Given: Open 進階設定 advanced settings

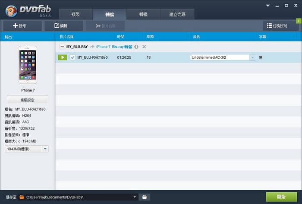Looking at the screenshot, I should tap(28, 100).
